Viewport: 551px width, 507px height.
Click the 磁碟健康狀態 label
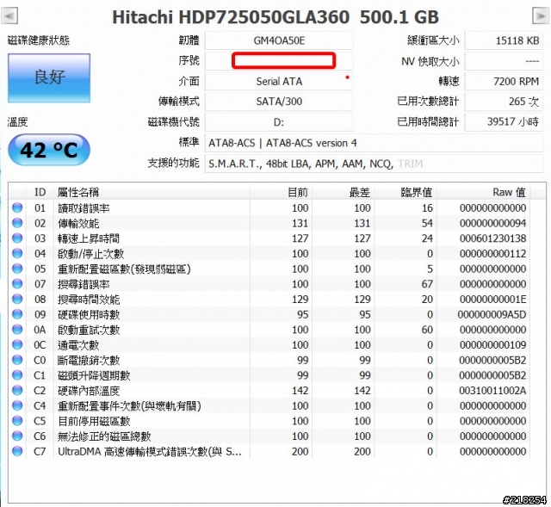click(x=39, y=40)
